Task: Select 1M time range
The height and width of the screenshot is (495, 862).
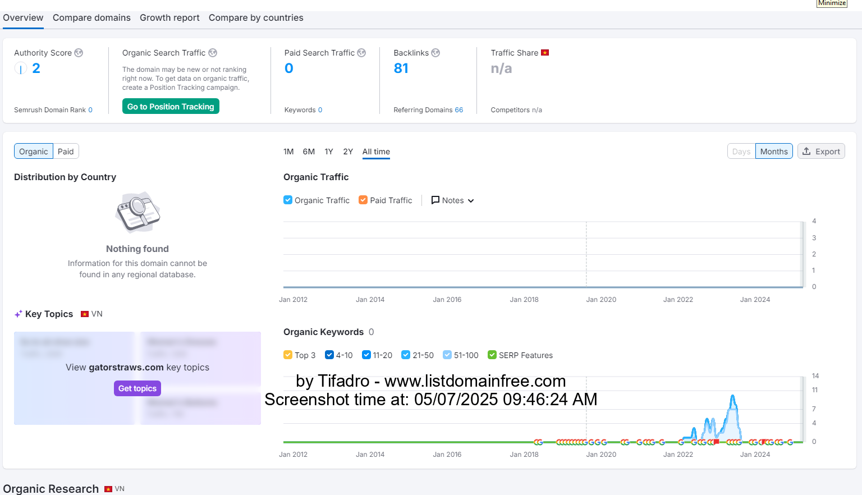Action: 288,152
